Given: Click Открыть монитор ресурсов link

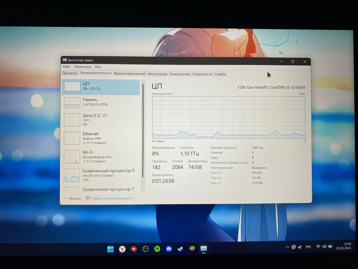Looking at the screenshot, I should click(x=111, y=198).
